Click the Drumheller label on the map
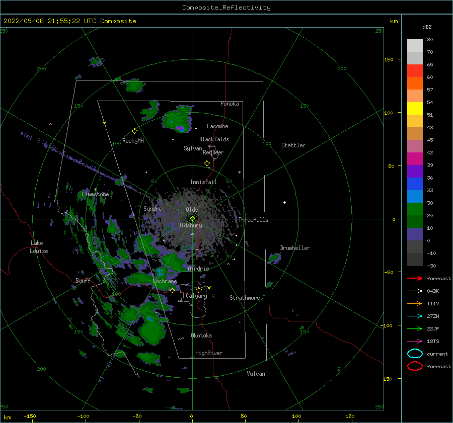The height and width of the screenshot is (423, 453). click(295, 248)
